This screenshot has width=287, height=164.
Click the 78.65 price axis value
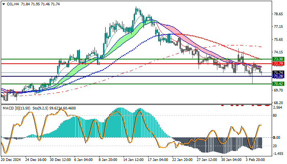click(279, 14)
